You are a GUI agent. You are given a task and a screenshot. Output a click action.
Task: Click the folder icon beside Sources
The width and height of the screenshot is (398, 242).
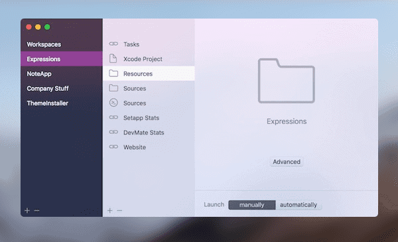tap(113, 88)
